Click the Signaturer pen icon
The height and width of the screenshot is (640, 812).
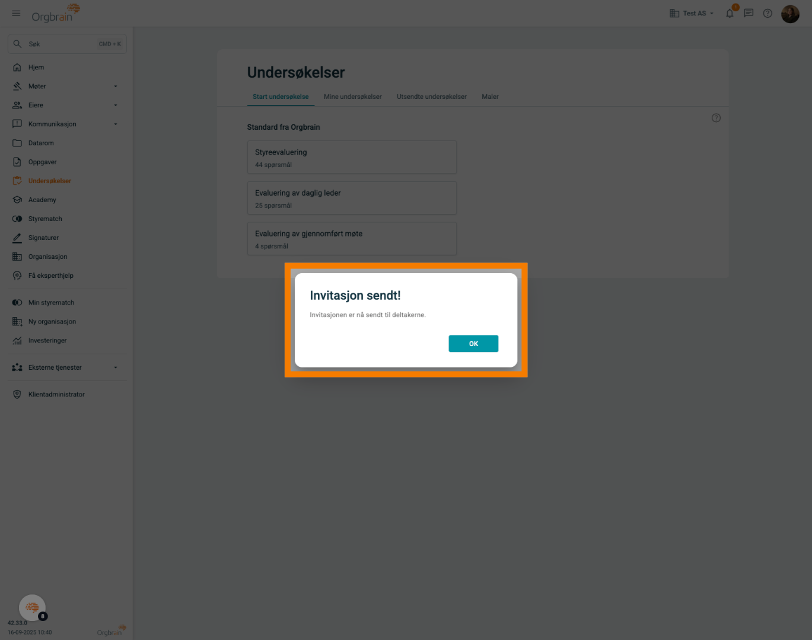(17, 238)
